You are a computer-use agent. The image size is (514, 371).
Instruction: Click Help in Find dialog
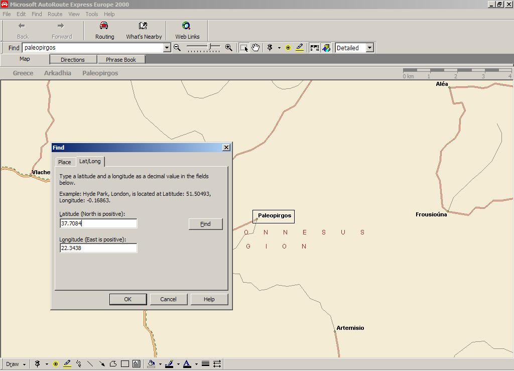[x=209, y=299]
